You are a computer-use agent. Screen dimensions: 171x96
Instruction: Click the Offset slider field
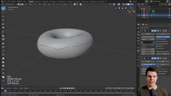tap(163, 37)
